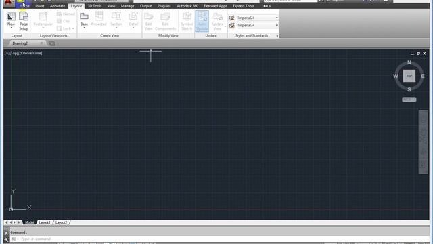Select the Clip viewport tool
The width and height of the screenshot is (433, 244).
(63, 21)
